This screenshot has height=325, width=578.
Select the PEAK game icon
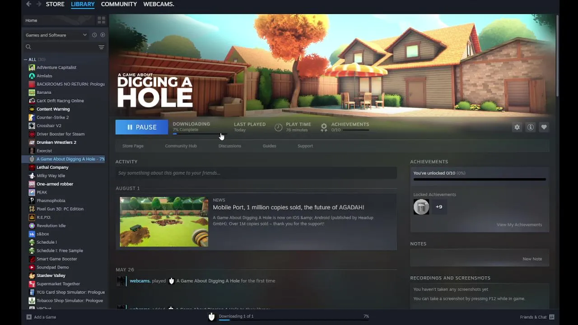tap(32, 192)
